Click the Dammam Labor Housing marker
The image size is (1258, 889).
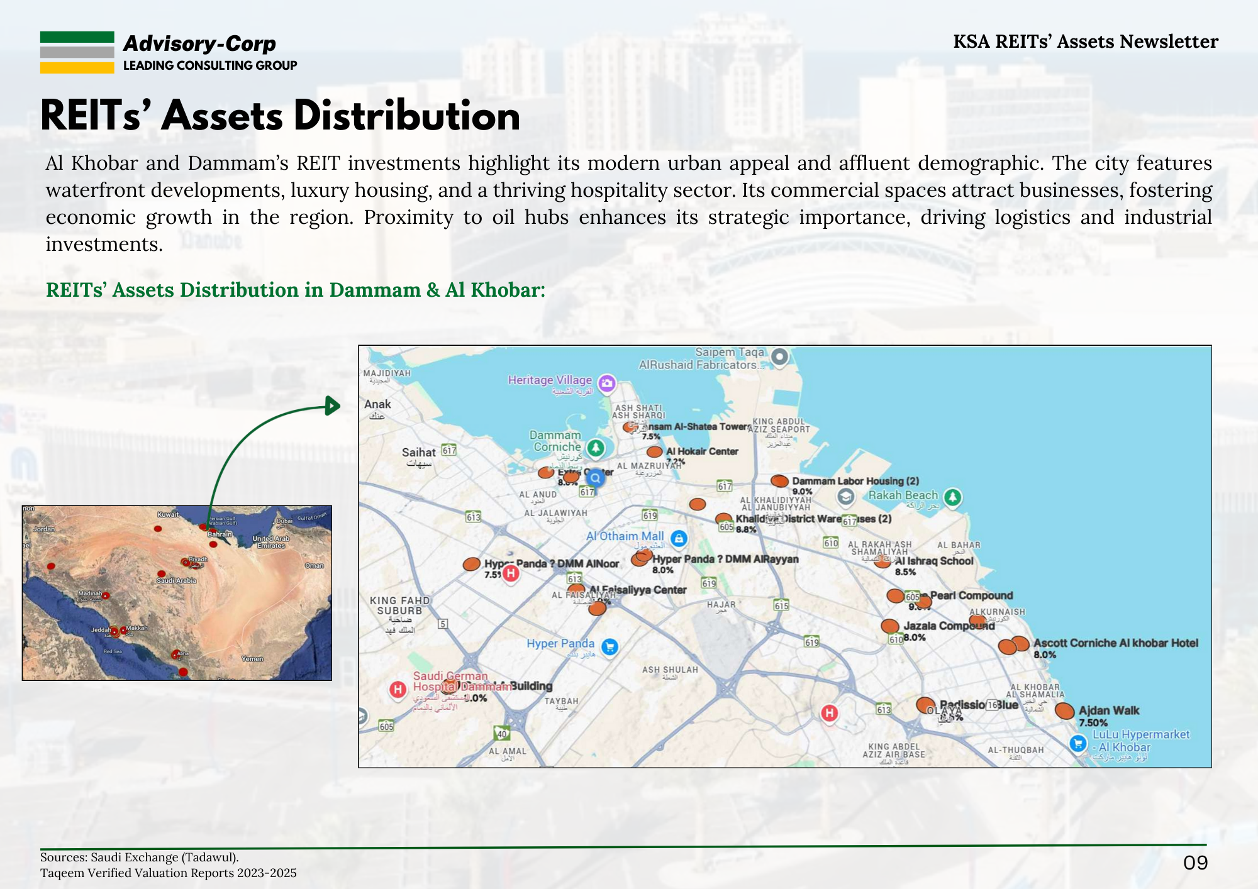click(779, 481)
